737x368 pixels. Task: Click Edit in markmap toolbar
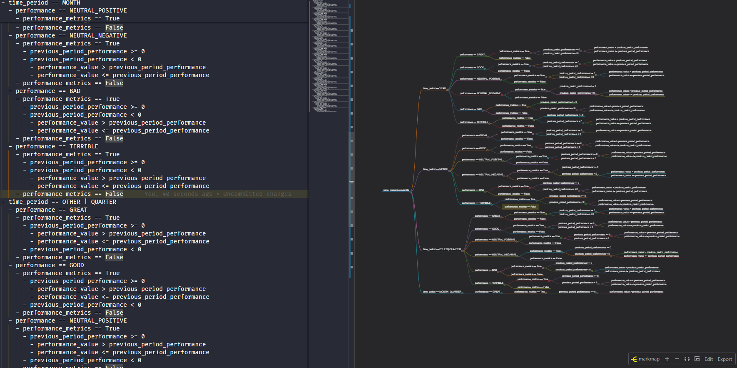[x=709, y=359]
